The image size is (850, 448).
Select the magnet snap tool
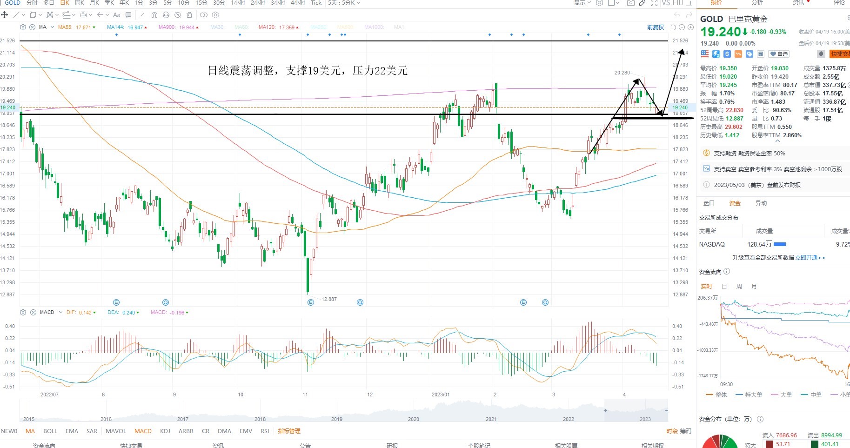154,15
